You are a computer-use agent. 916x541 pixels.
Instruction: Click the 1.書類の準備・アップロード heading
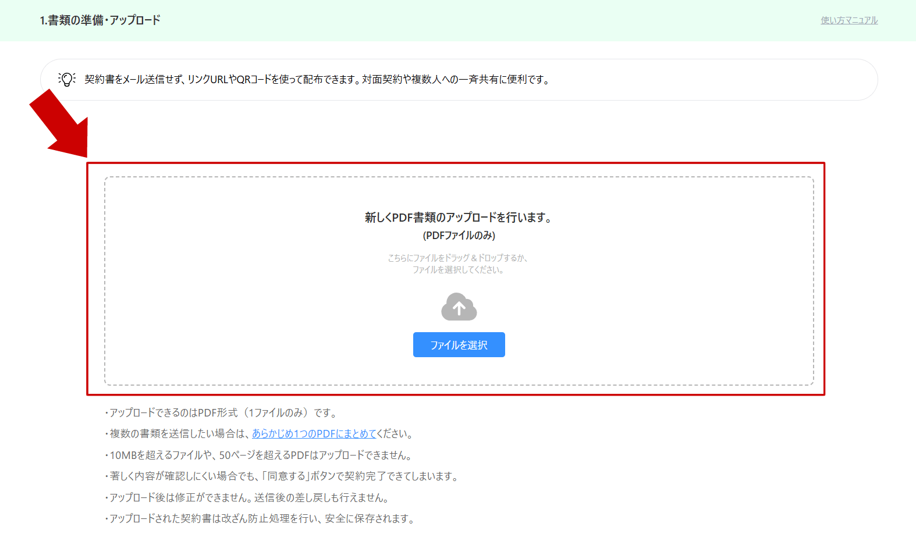100,20
